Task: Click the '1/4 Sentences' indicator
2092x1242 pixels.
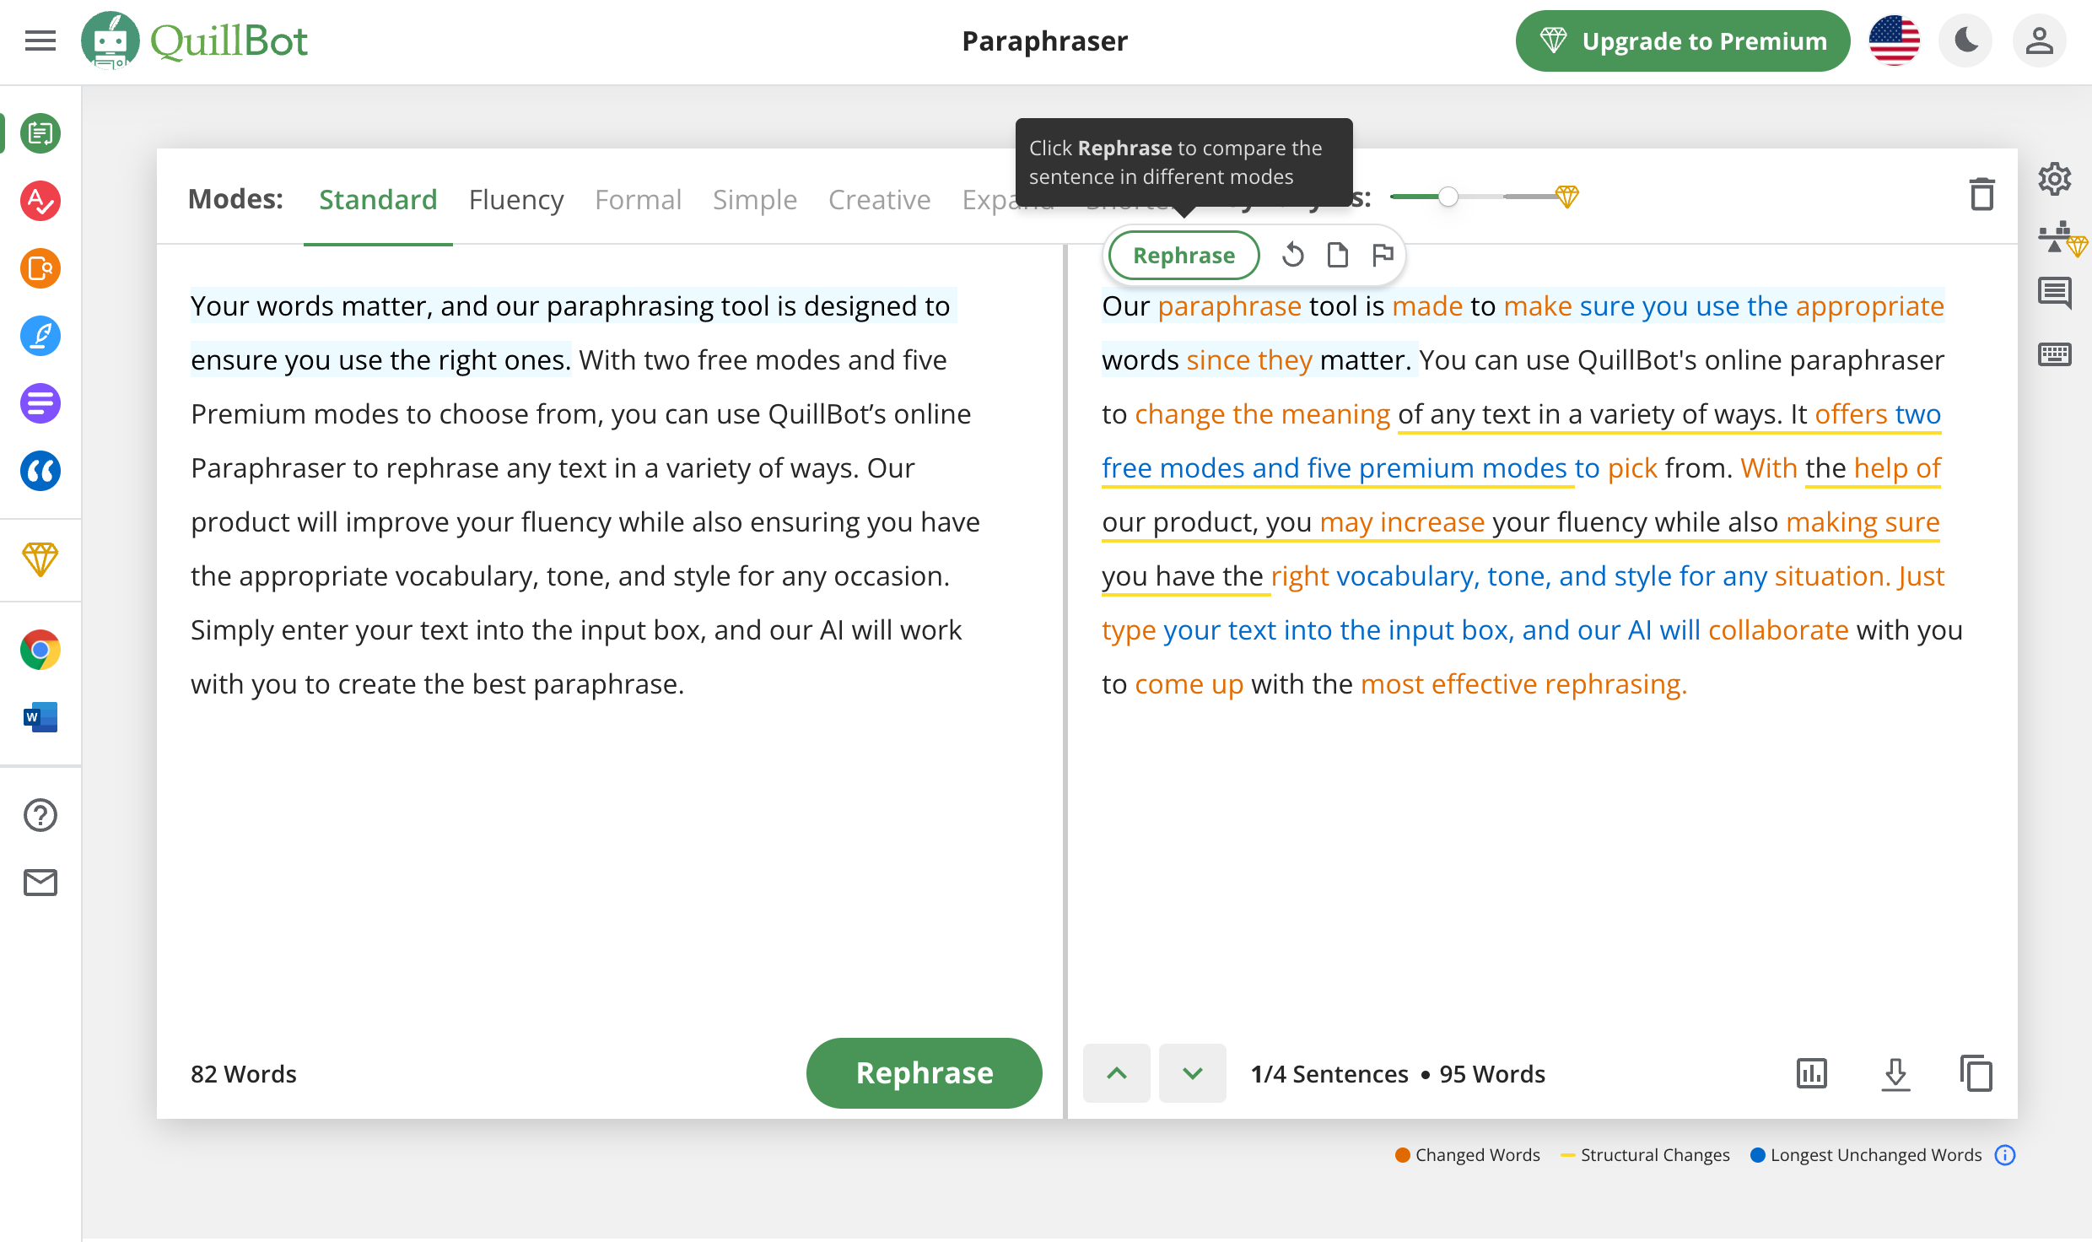Action: click(1329, 1073)
